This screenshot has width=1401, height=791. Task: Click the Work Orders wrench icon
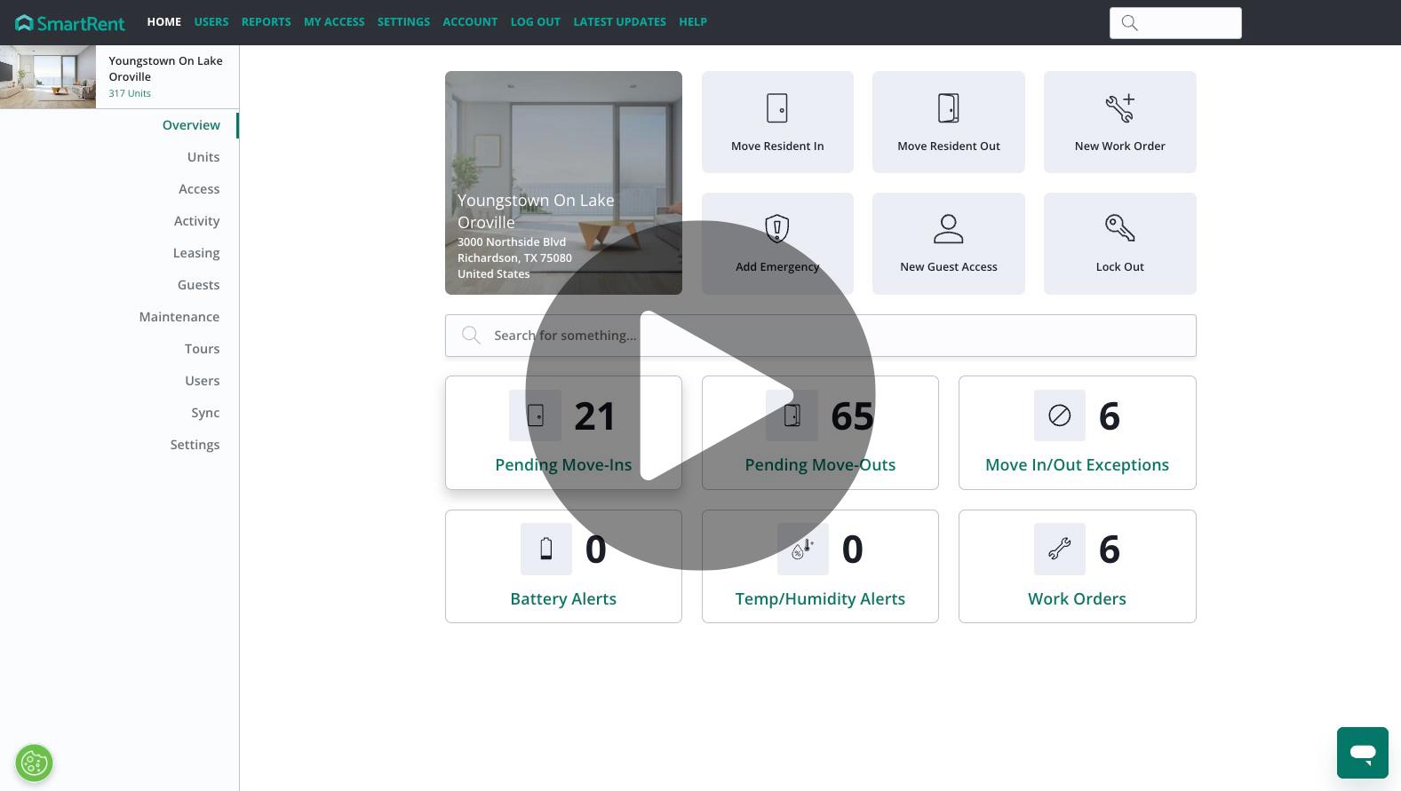point(1059,550)
